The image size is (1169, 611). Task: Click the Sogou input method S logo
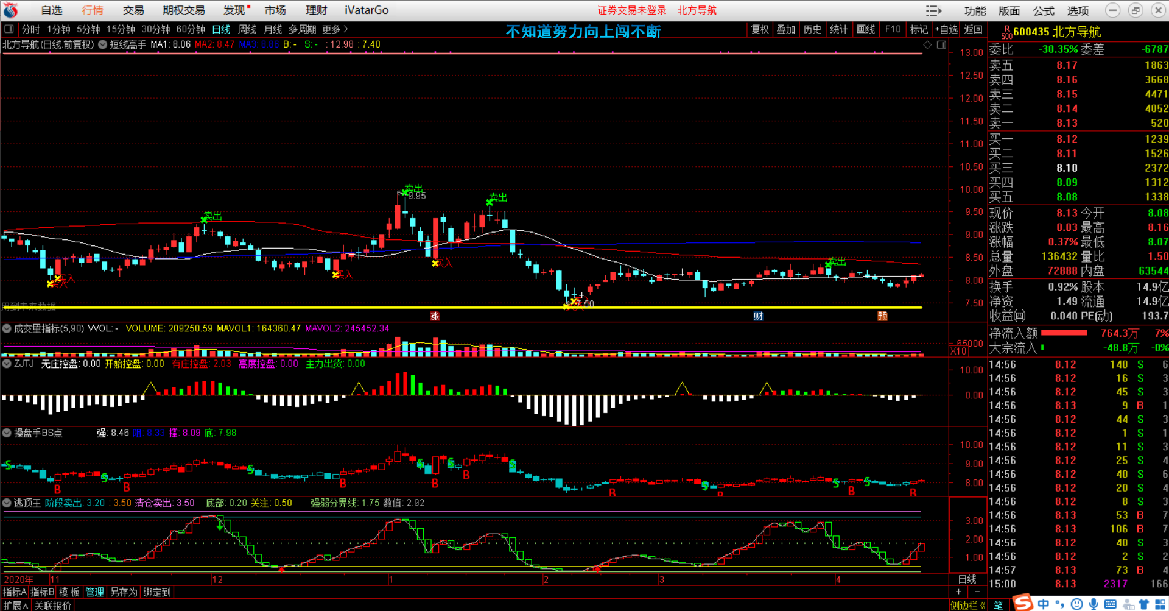tap(1023, 602)
